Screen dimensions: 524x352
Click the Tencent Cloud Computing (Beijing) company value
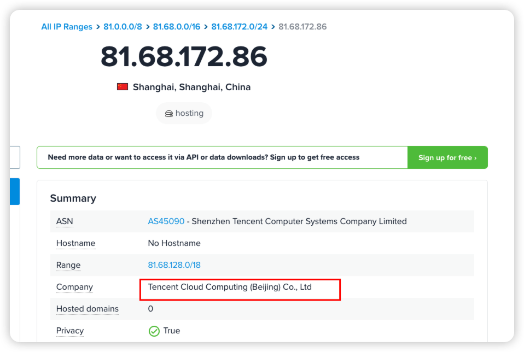pos(230,287)
